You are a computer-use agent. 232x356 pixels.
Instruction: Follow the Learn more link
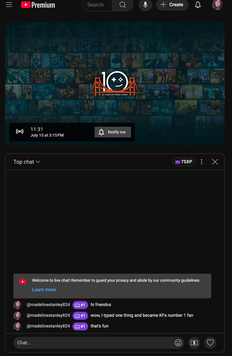(x=44, y=289)
